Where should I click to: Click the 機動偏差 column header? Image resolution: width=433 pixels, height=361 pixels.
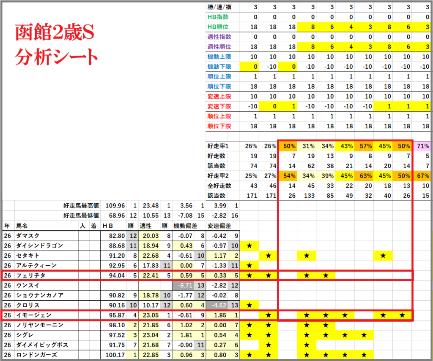pyautogui.click(x=185, y=226)
